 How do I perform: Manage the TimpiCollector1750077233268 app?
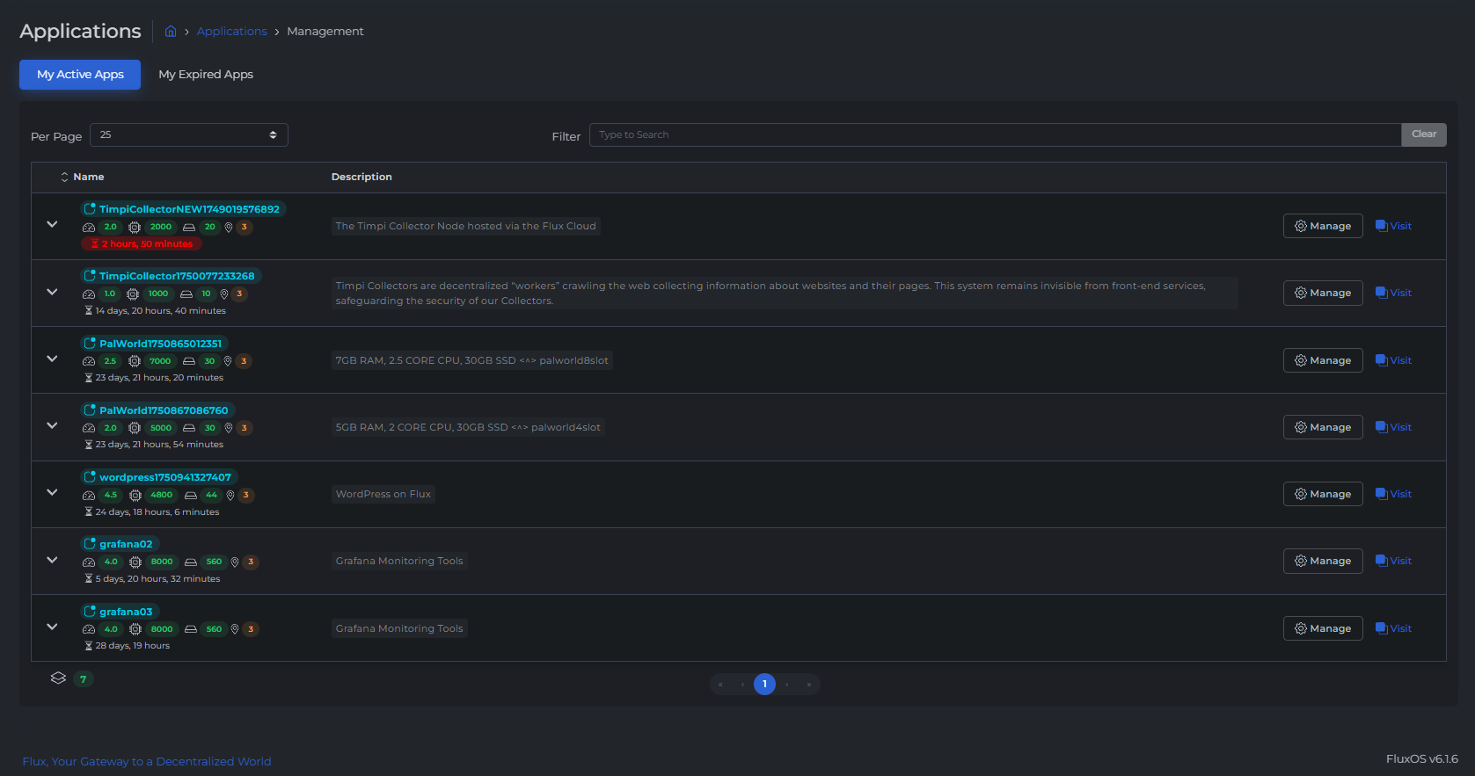tap(1322, 294)
